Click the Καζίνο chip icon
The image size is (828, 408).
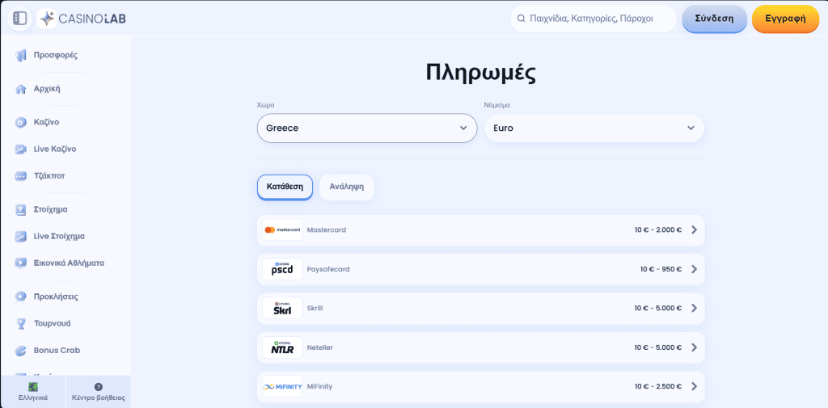(x=20, y=123)
